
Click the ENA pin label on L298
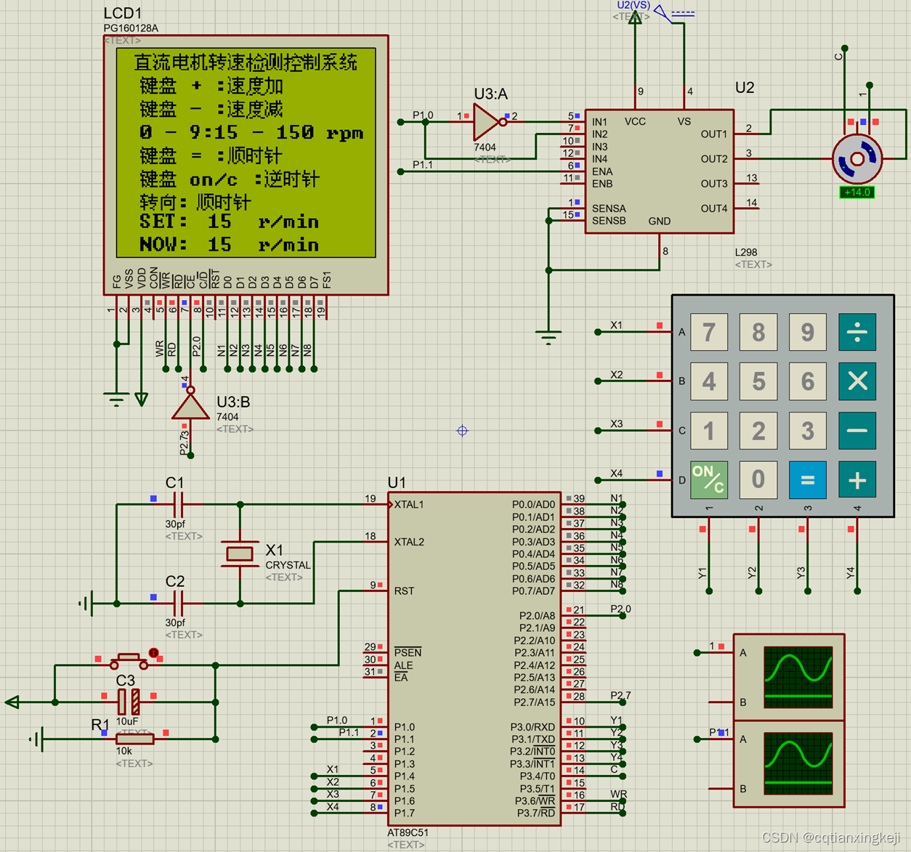click(x=602, y=171)
